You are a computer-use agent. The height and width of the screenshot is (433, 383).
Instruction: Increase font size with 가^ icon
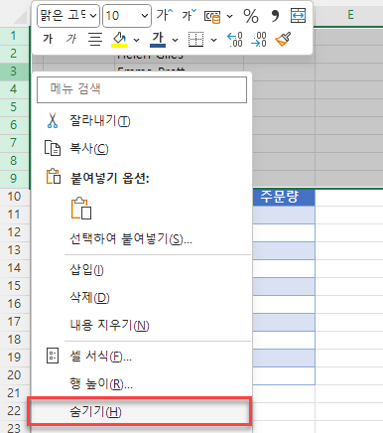pos(165,15)
